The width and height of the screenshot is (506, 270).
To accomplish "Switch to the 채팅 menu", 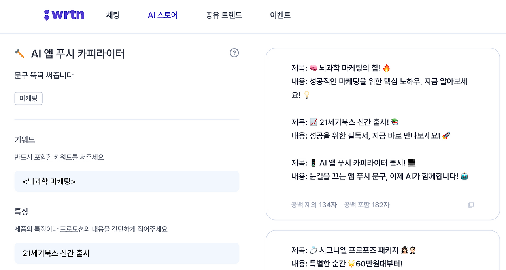I will point(113,15).
